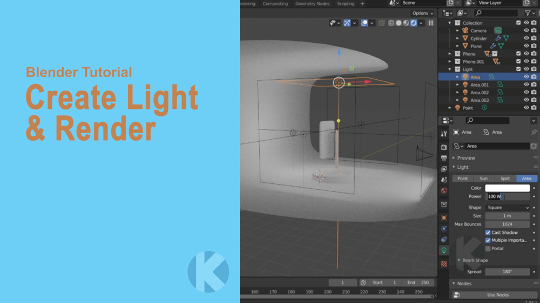This screenshot has width=540, height=303.
Task: Select Area.002 in outliner
Action: (480, 92)
